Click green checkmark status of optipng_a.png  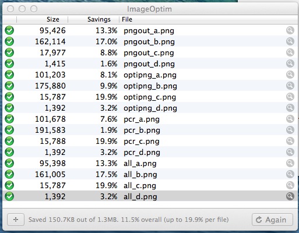coord(9,75)
